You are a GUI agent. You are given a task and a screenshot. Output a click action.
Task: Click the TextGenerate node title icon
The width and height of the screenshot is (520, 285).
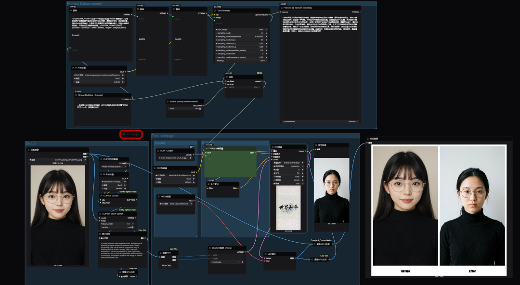click(x=215, y=11)
